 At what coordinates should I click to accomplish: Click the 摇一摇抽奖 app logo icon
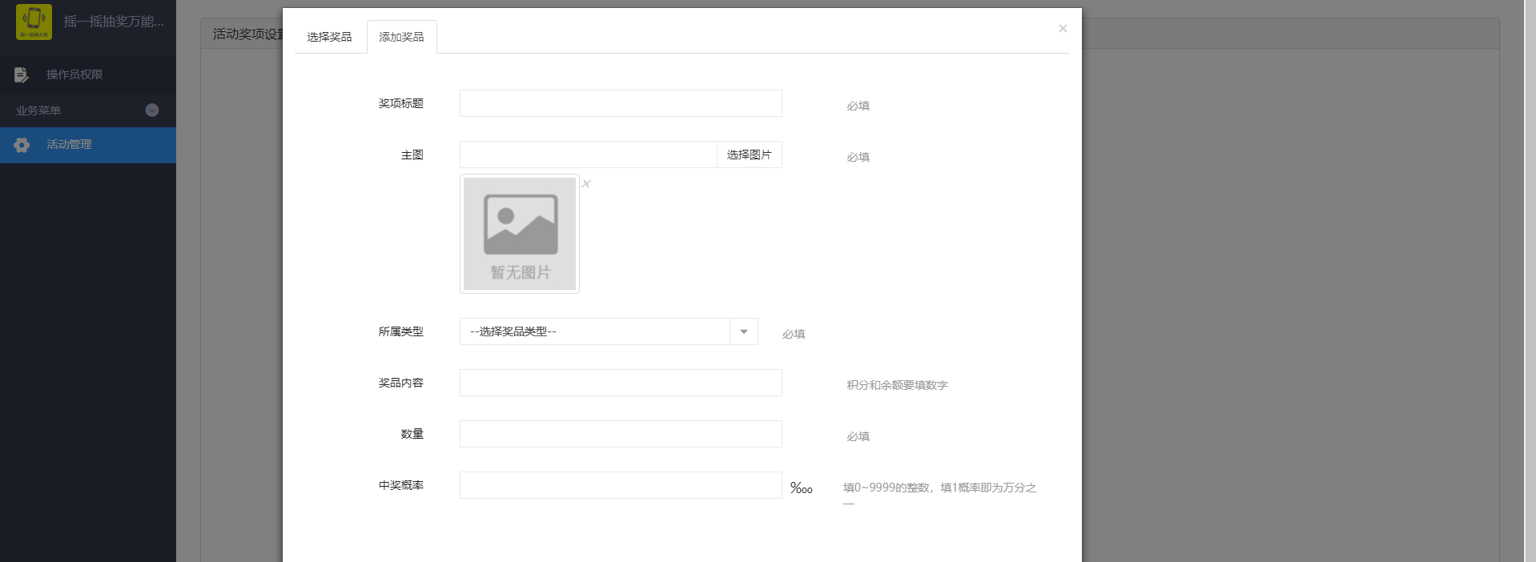34,22
